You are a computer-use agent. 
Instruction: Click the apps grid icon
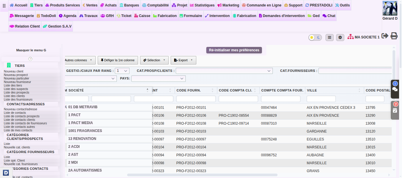pos(4,6)
